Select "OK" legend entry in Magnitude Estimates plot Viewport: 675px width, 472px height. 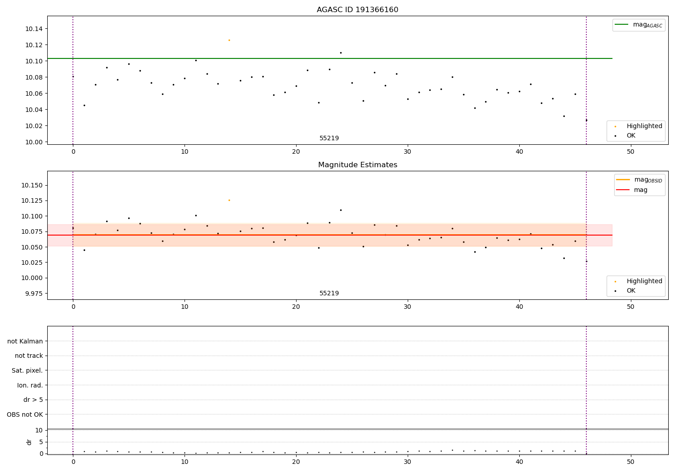point(625,291)
